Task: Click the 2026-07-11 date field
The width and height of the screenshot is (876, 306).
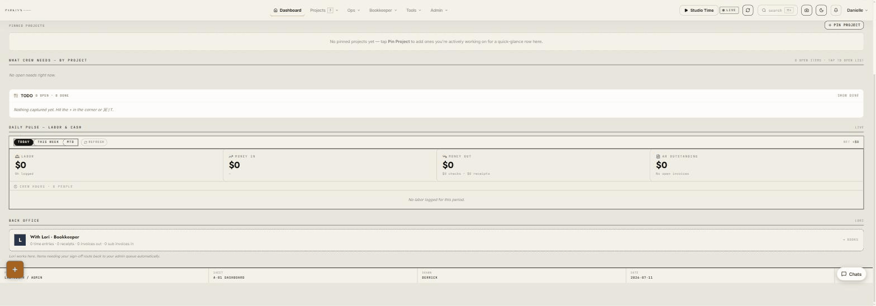Action: click(641, 278)
